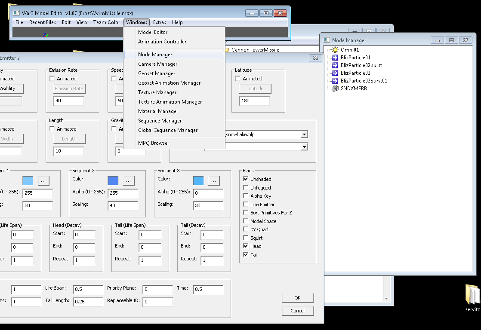The image size is (481, 330).
Task: Enable the XY Quad flag
Action: pos(246,229)
